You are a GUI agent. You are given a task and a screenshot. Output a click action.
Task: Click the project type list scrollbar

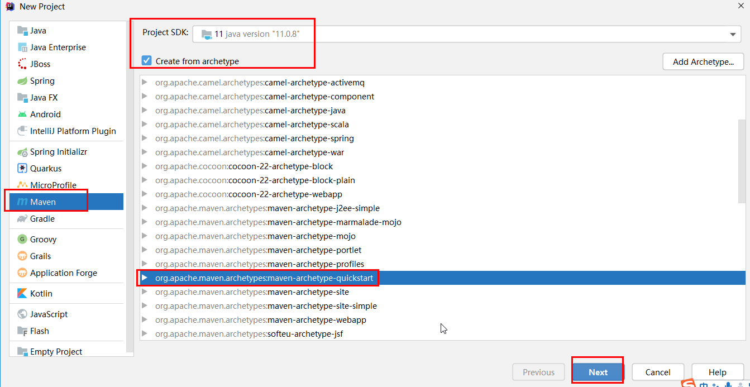tap(130, 187)
